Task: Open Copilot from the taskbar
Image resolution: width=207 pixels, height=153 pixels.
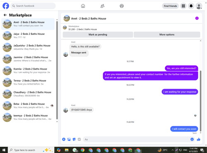Action: tap(59, 150)
